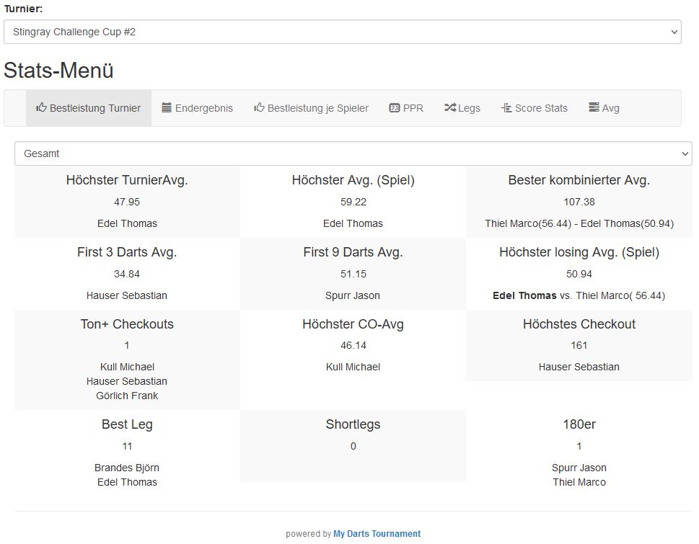Click the calendar grid icon beside Endergebnis

click(x=167, y=108)
